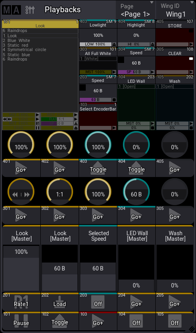Select the 104 LED Wall executor tile
Viewport: 196px width, 333px height.
[x=136, y=103]
